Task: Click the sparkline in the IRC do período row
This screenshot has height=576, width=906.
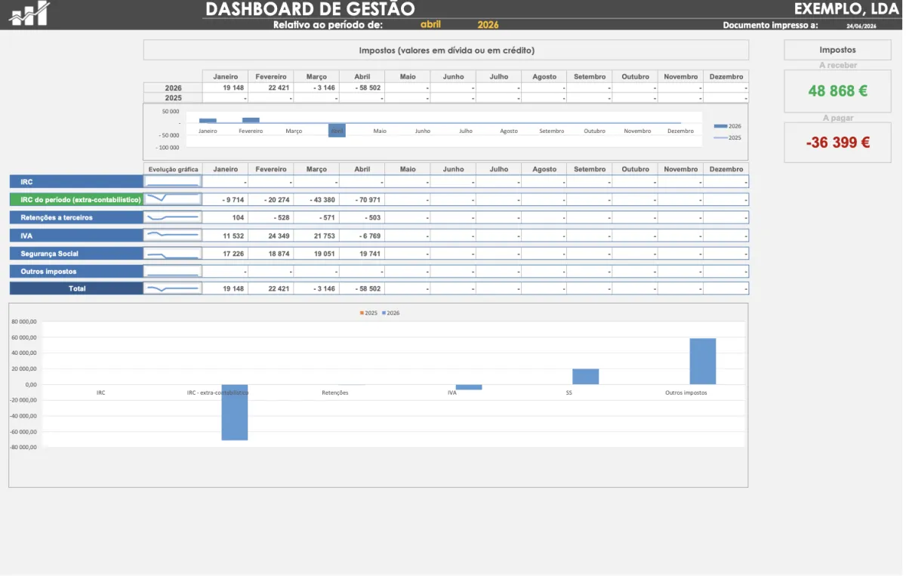Action: [173, 199]
